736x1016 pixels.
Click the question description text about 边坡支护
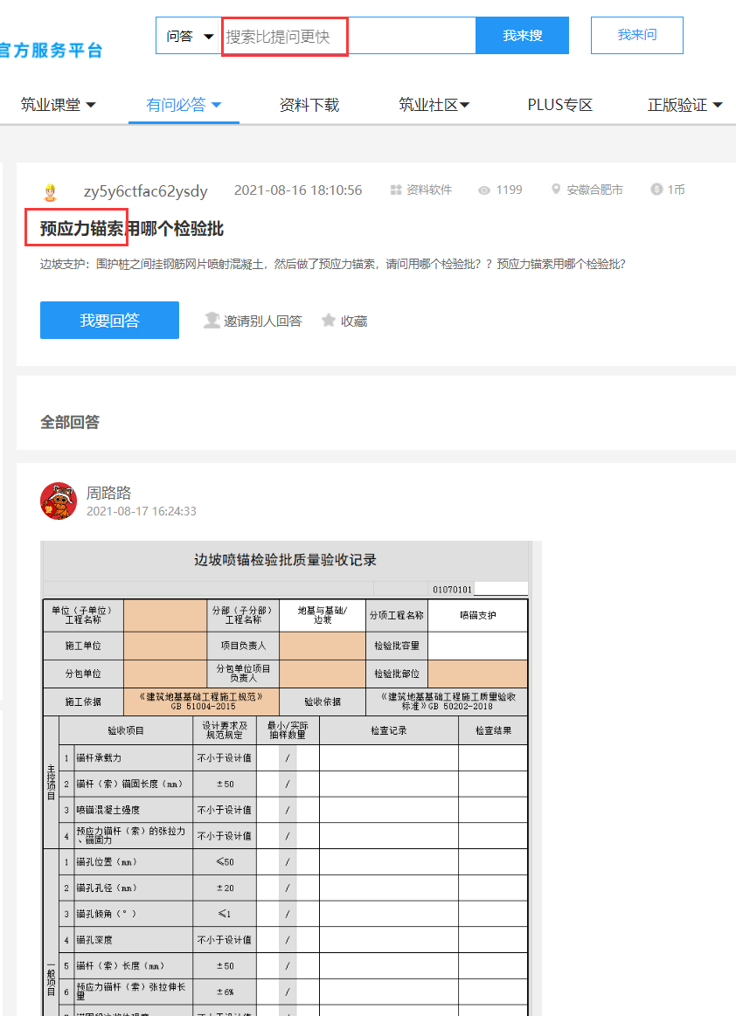[333, 265]
